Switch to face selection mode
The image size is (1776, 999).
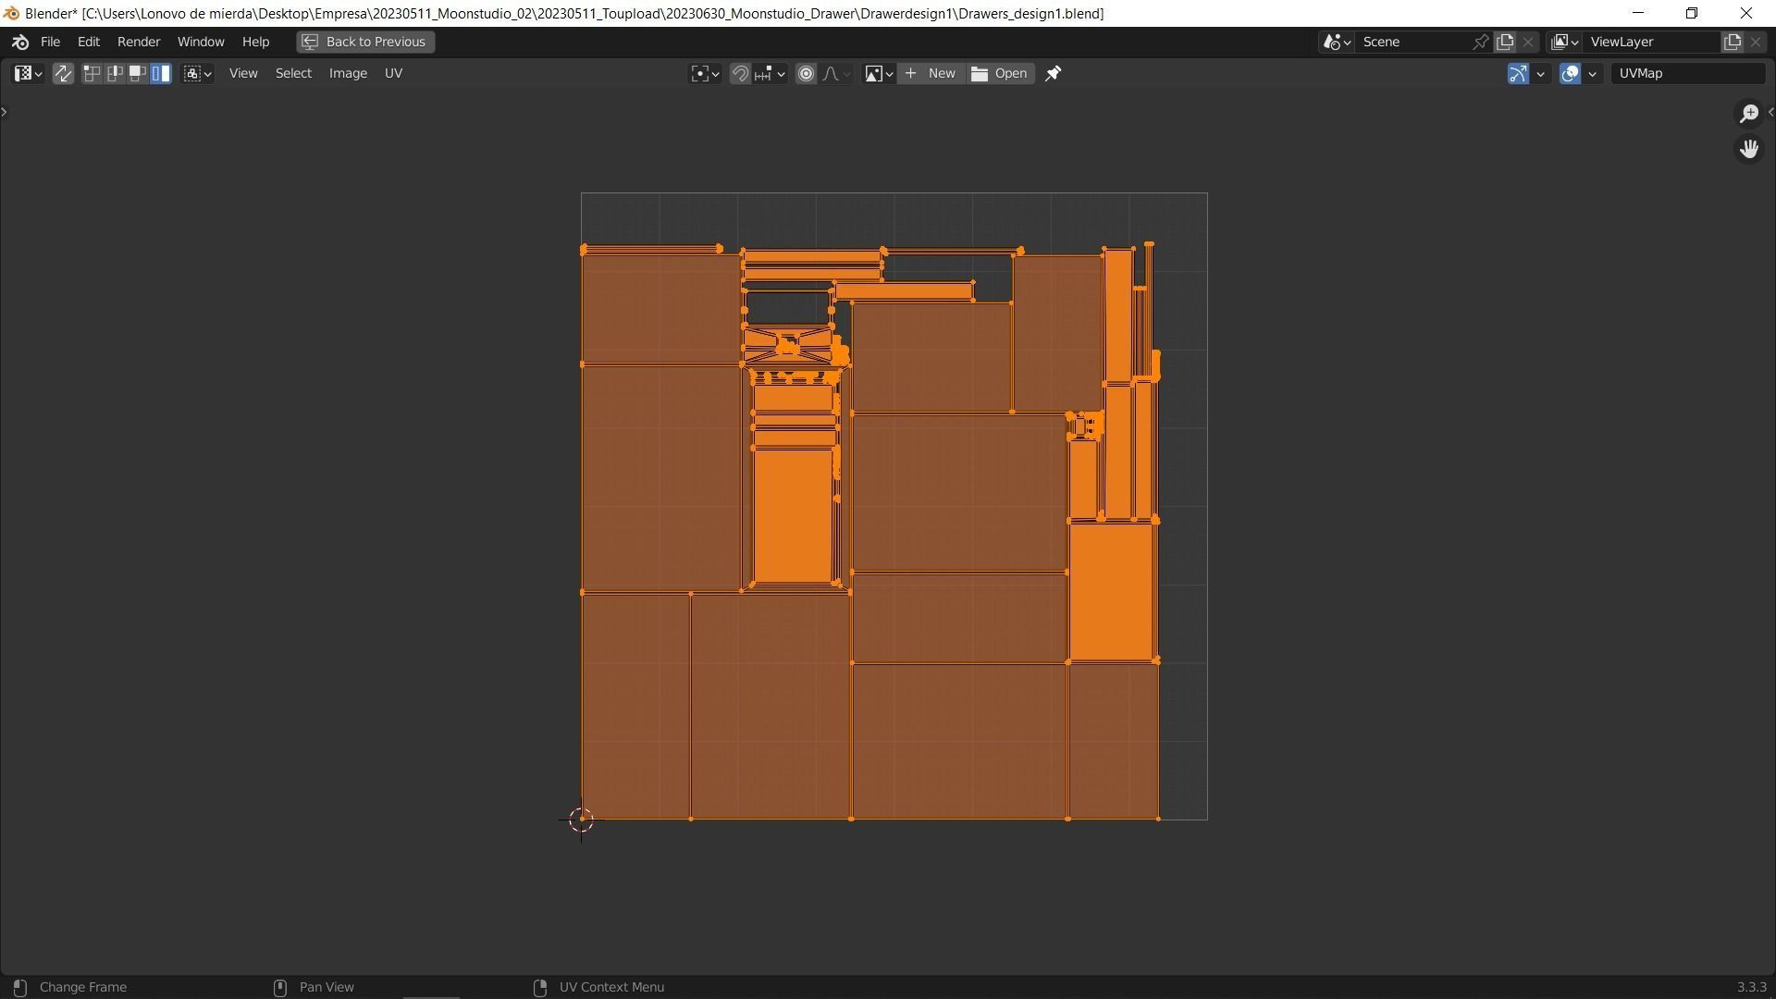point(138,73)
